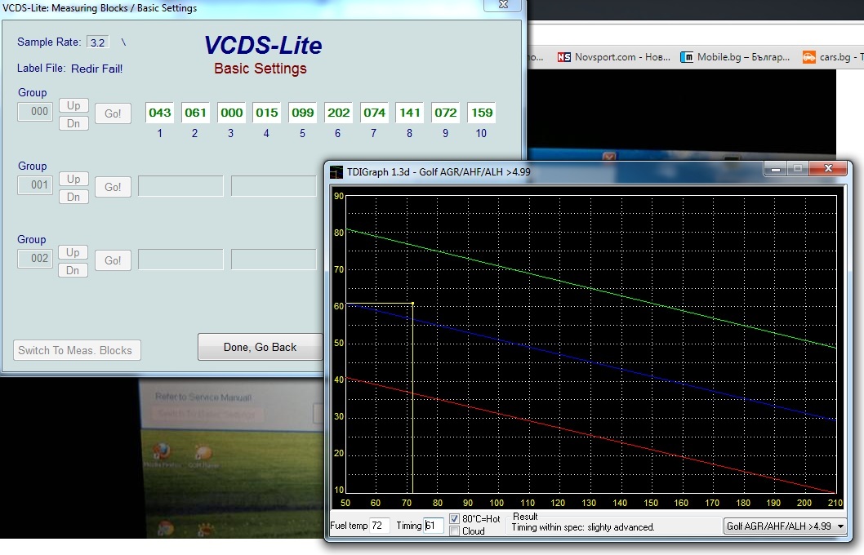This screenshot has height=555, width=864.
Task: Toggle the 80°C=Hot checkbox
Action: (x=455, y=519)
